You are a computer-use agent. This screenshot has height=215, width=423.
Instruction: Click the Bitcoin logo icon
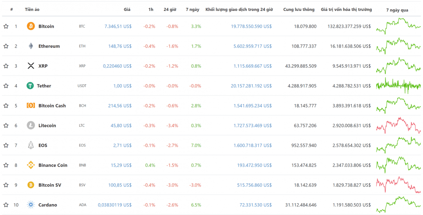point(31,26)
